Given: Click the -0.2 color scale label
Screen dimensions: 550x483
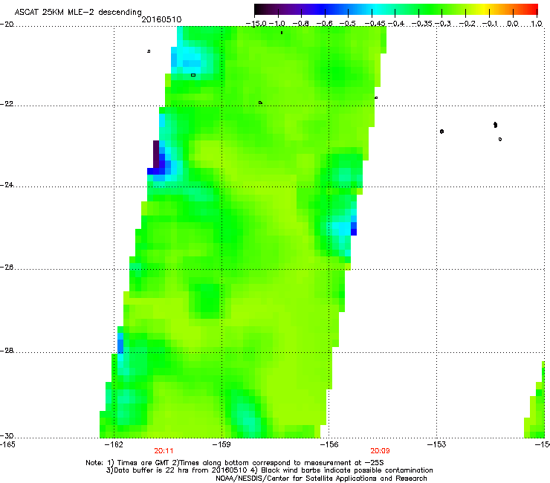Looking at the screenshot, I should pos(467,24).
